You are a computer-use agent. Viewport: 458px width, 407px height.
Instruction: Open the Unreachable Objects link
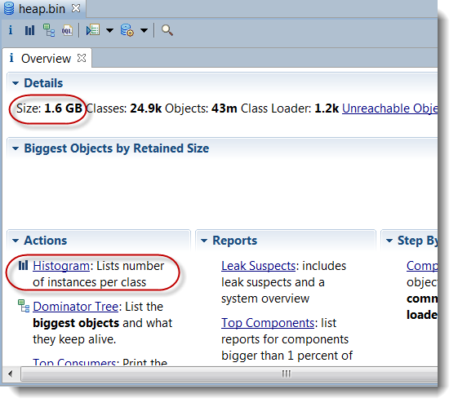click(389, 108)
